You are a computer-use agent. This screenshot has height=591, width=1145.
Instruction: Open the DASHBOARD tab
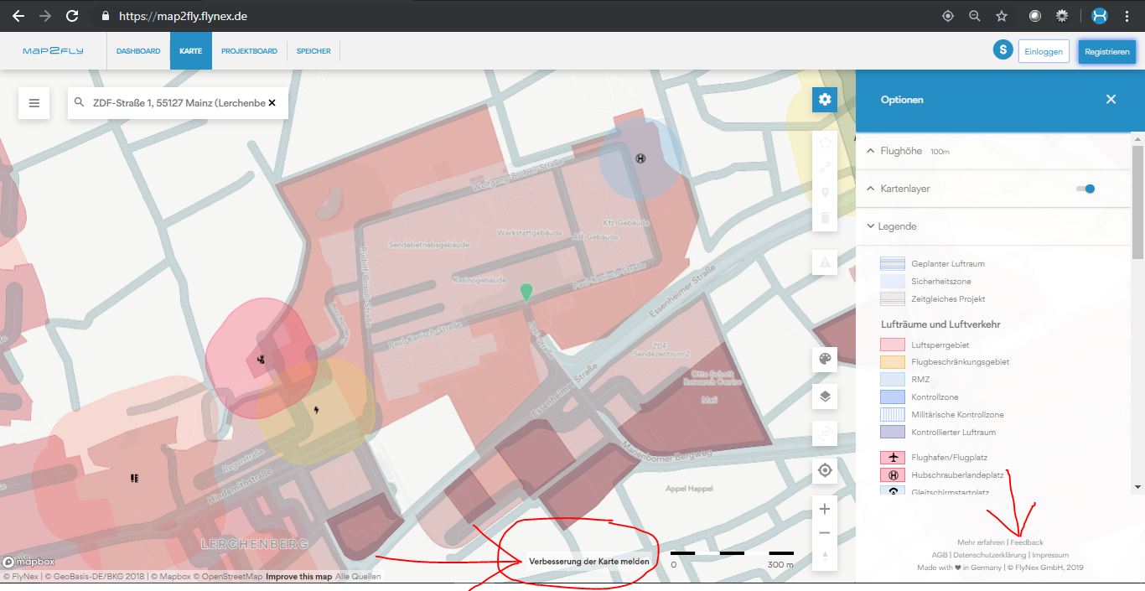[138, 50]
